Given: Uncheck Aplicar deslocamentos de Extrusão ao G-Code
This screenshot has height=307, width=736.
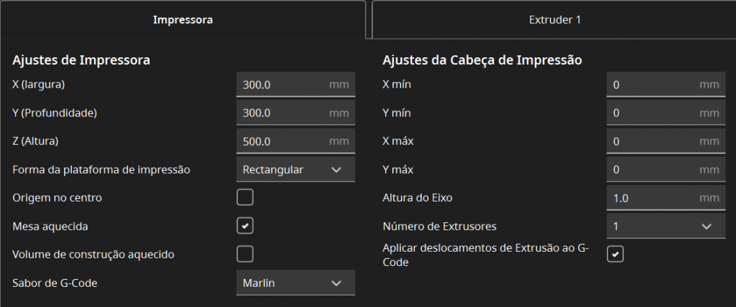Looking at the screenshot, I should (x=615, y=254).
